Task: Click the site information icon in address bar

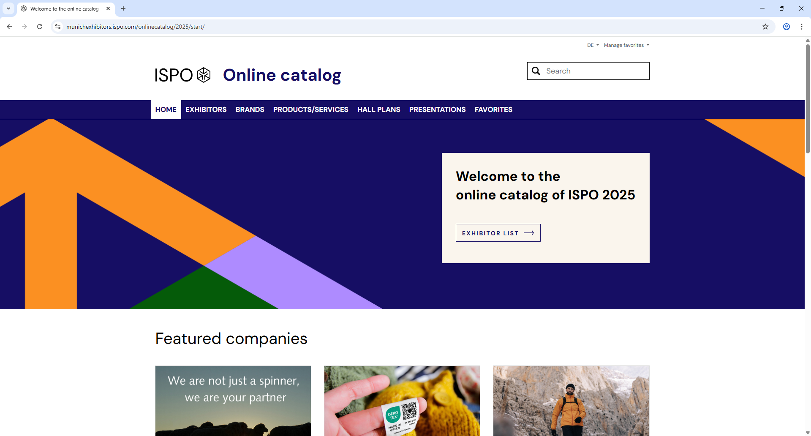Action: pyautogui.click(x=57, y=26)
